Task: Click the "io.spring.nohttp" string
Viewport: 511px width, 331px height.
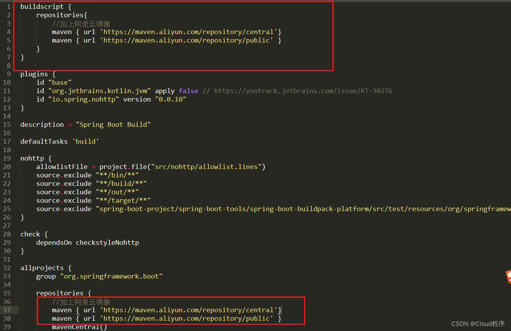Action: pyautogui.click(x=83, y=99)
